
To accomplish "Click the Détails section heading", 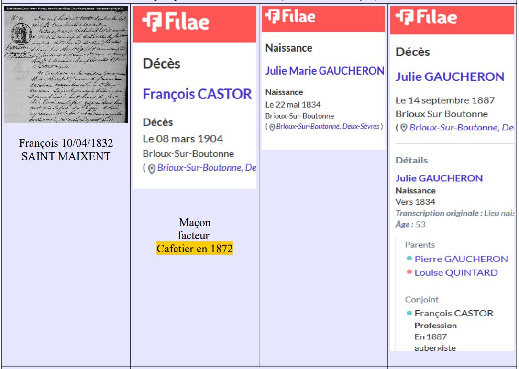I will (x=411, y=161).
